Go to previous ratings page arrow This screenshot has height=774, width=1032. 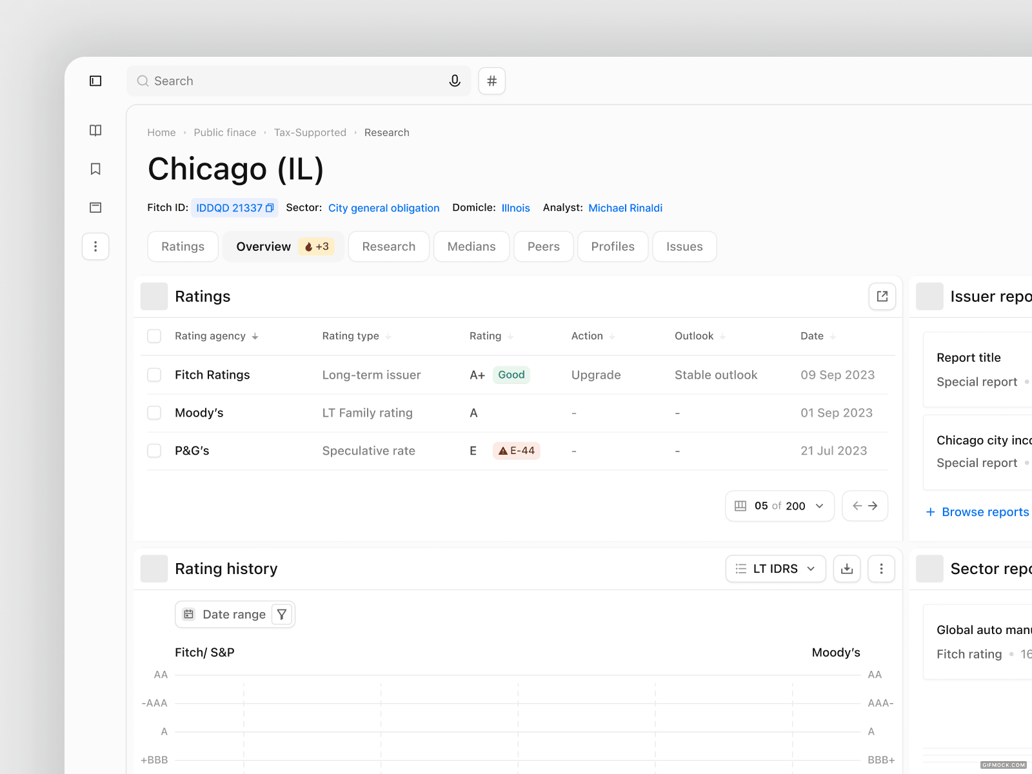click(x=857, y=506)
